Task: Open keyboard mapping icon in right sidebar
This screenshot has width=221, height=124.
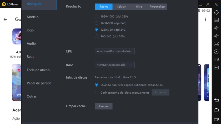Action: click(x=216, y=20)
